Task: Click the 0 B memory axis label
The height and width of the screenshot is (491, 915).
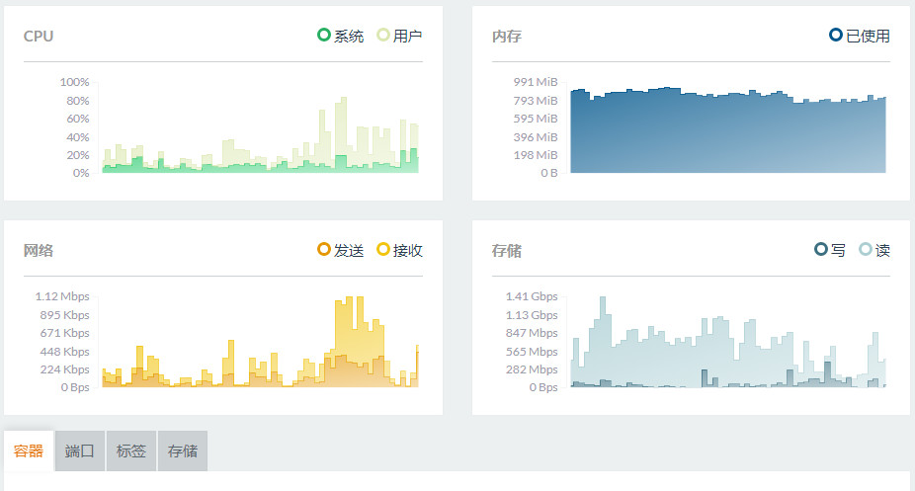Action: pos(549,173)
